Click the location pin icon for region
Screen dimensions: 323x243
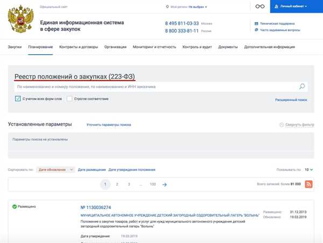click(167, 7)
